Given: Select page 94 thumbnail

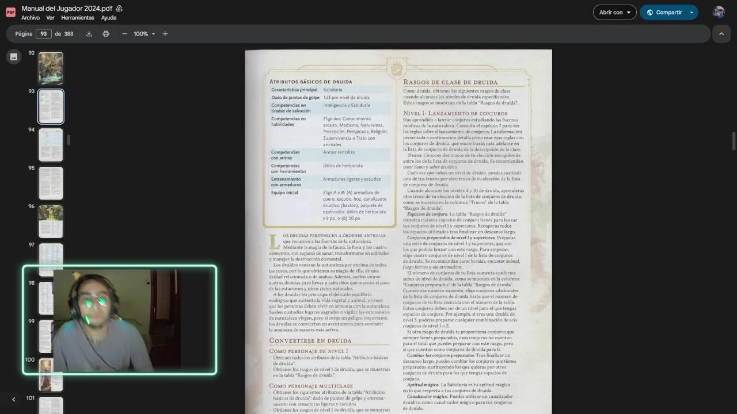Looking at the screenshot, I should 51,144.
